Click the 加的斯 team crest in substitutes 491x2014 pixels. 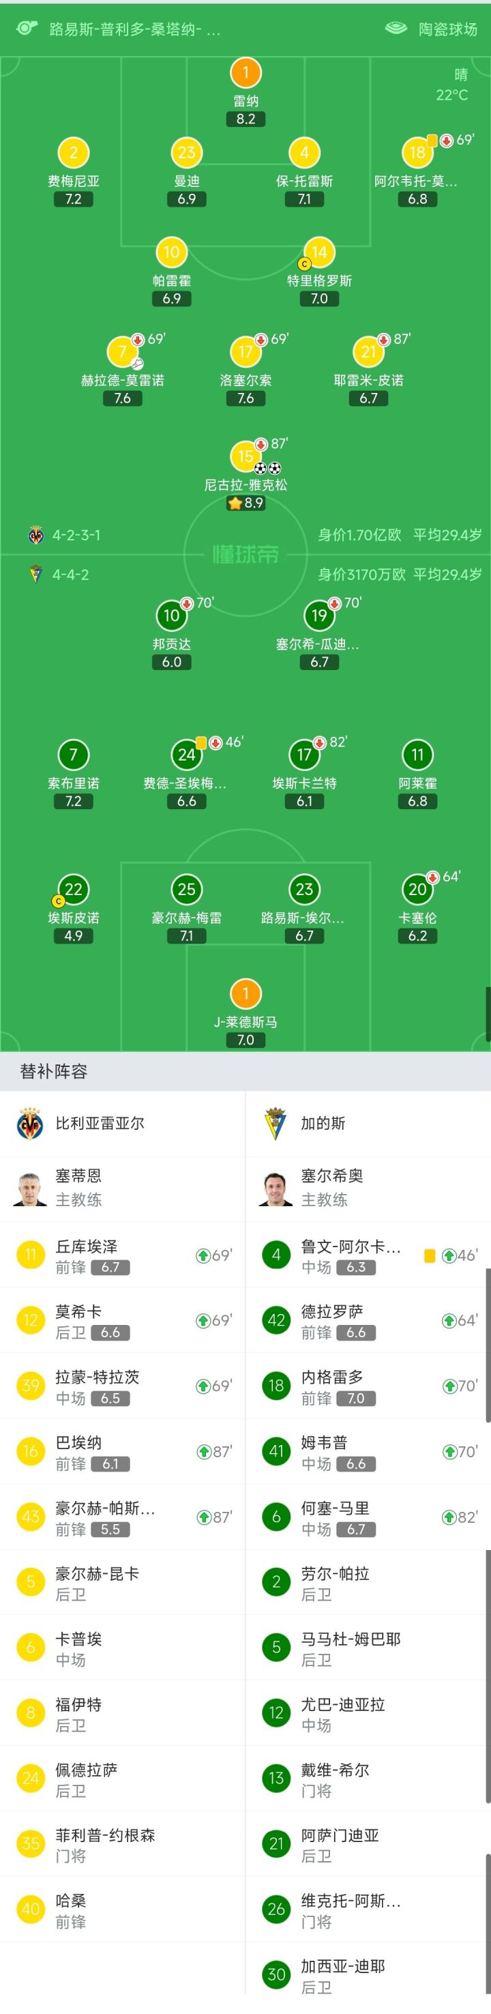[276, 1124]
